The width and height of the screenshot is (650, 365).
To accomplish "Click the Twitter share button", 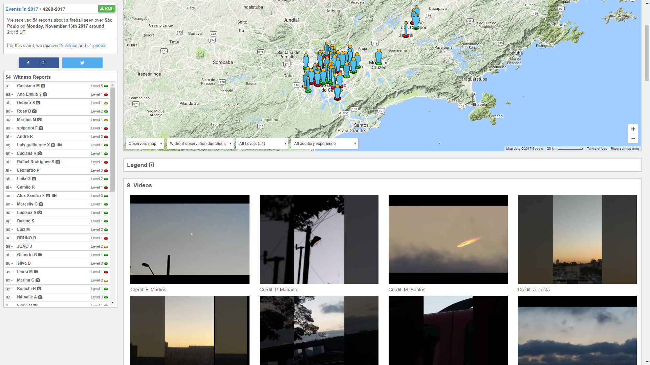I will 82,63.
